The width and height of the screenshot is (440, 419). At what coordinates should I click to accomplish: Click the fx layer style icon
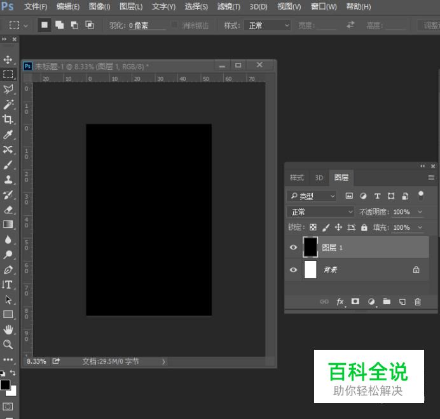pyautogui.click(x=340, y=302)
